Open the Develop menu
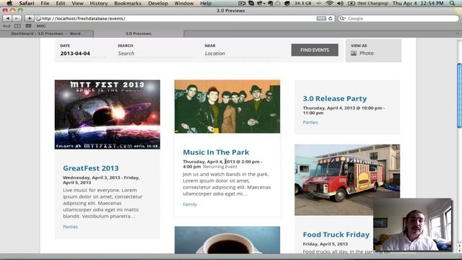Image resolution: width=462 pixels, height=260 pixels. (158, 3)
